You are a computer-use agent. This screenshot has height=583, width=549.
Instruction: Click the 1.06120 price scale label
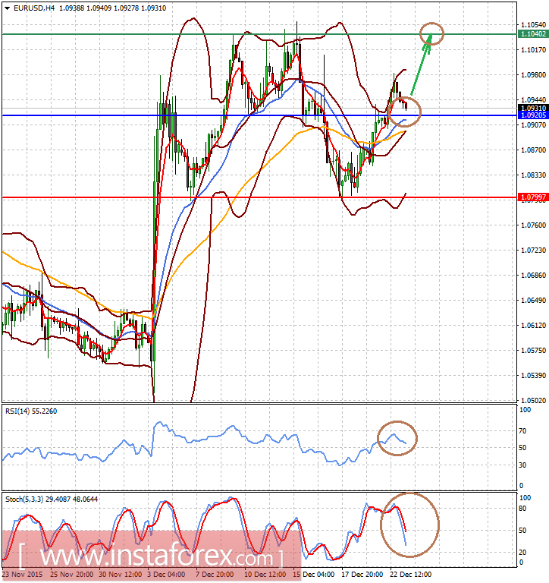[533, 326]
